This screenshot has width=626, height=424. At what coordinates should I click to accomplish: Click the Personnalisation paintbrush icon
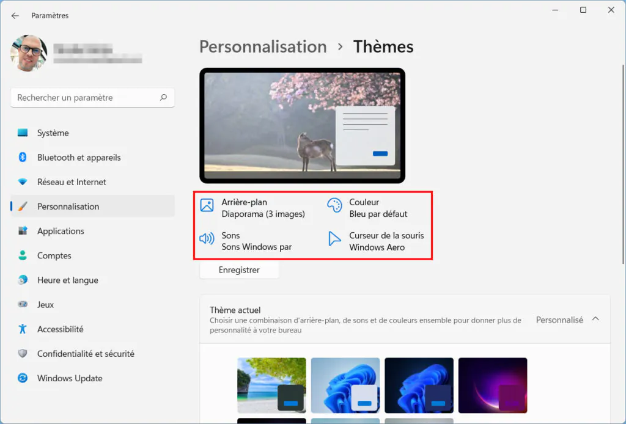(23, 207)
